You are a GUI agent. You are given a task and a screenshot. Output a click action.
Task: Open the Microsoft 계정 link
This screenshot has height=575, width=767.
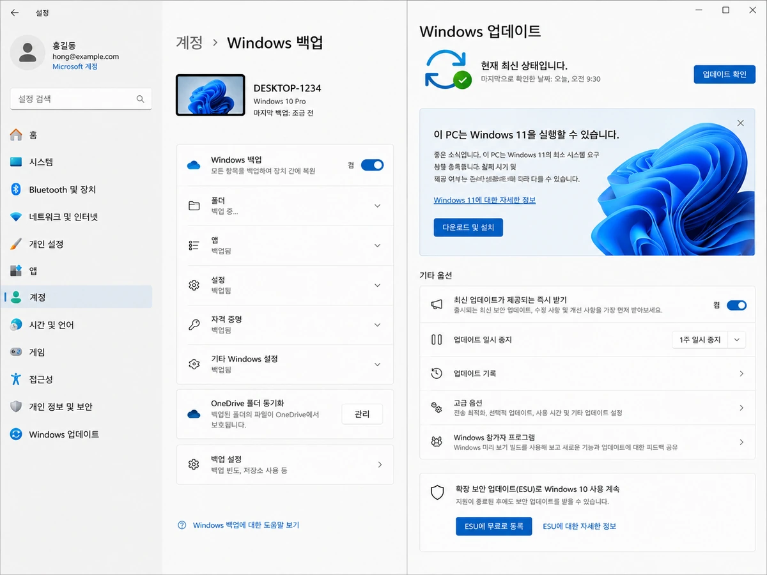tap(75, 66)
